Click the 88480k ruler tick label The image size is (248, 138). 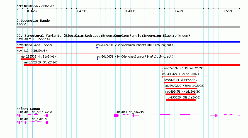(130, 11)
